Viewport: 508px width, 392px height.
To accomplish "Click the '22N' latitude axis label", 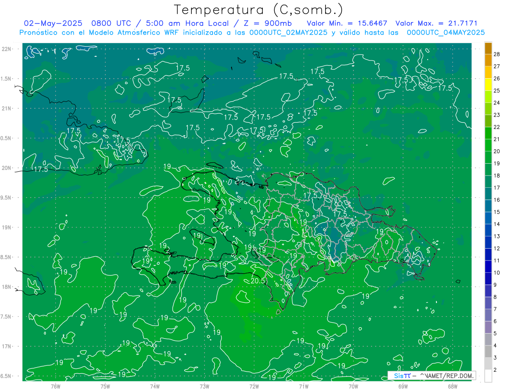I will (6, 49).
